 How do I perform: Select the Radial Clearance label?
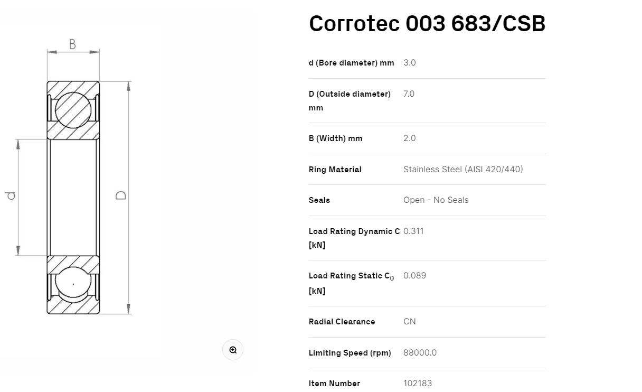pos(342,322)
